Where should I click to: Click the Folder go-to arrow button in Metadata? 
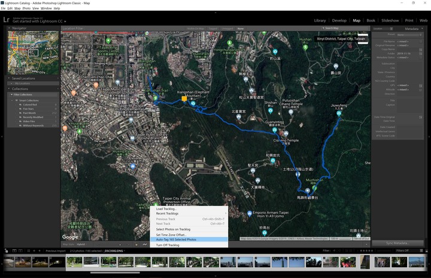click(x=421, y=54)
